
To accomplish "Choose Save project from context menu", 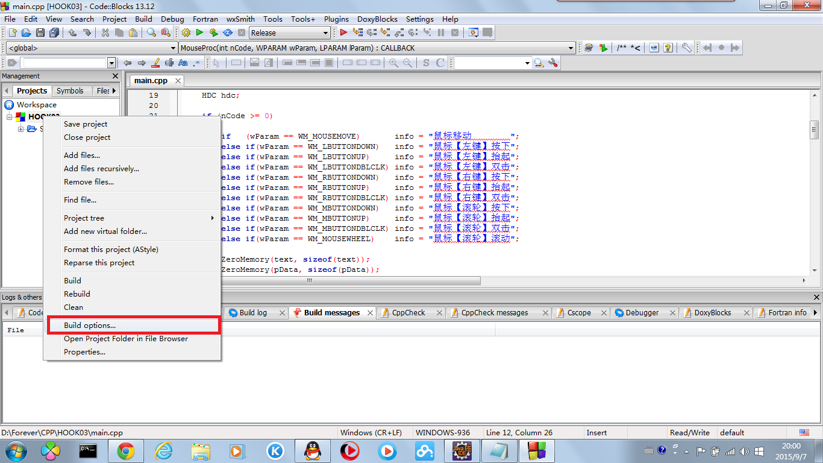I will coord(133,124).
